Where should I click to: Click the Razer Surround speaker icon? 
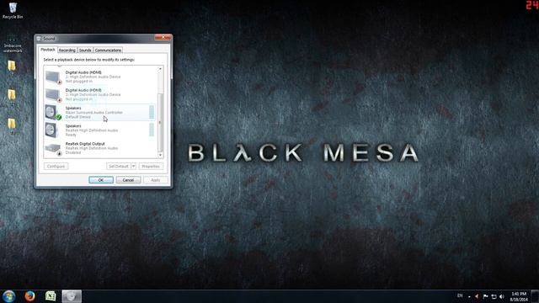(x=53, y=112)
